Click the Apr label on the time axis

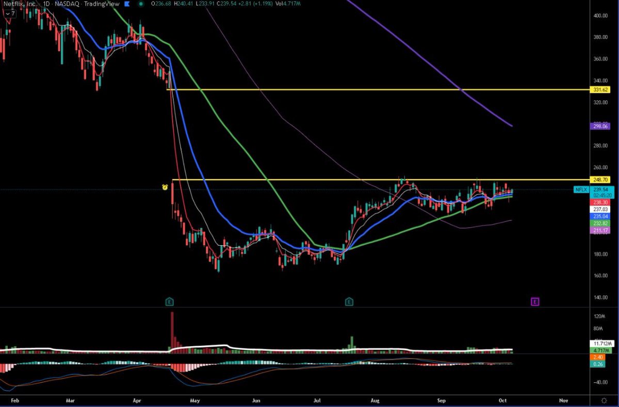(x=137, y=400)
